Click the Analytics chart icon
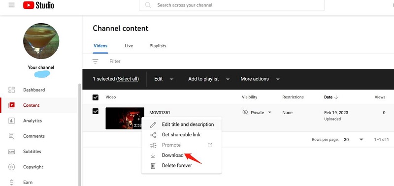 click(x=11, y=121)
